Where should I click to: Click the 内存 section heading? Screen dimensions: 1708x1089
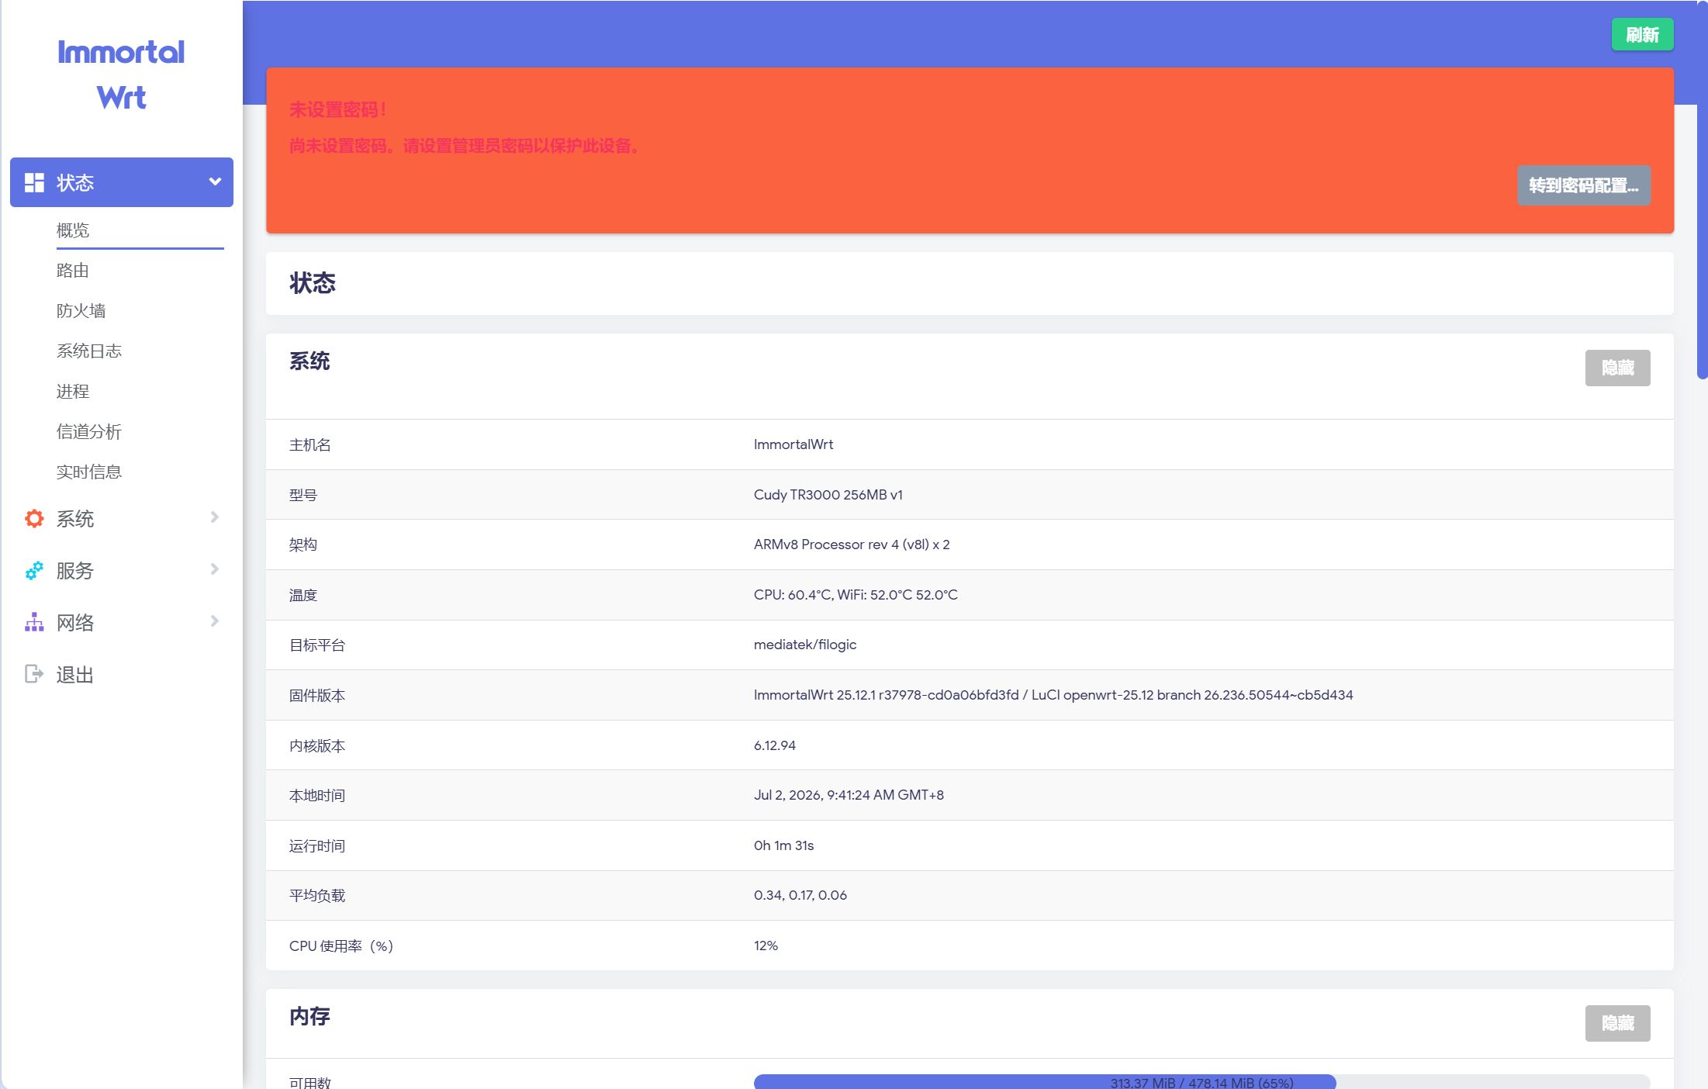click(x=309, y=1016)
